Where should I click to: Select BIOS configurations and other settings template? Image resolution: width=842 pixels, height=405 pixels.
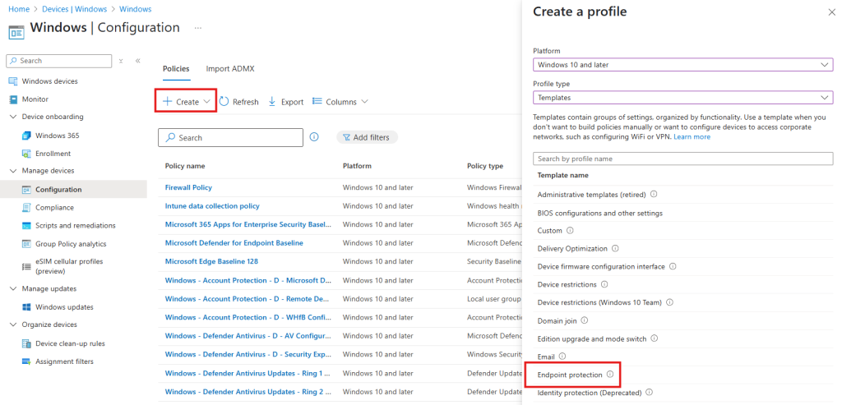coord(599,213)
